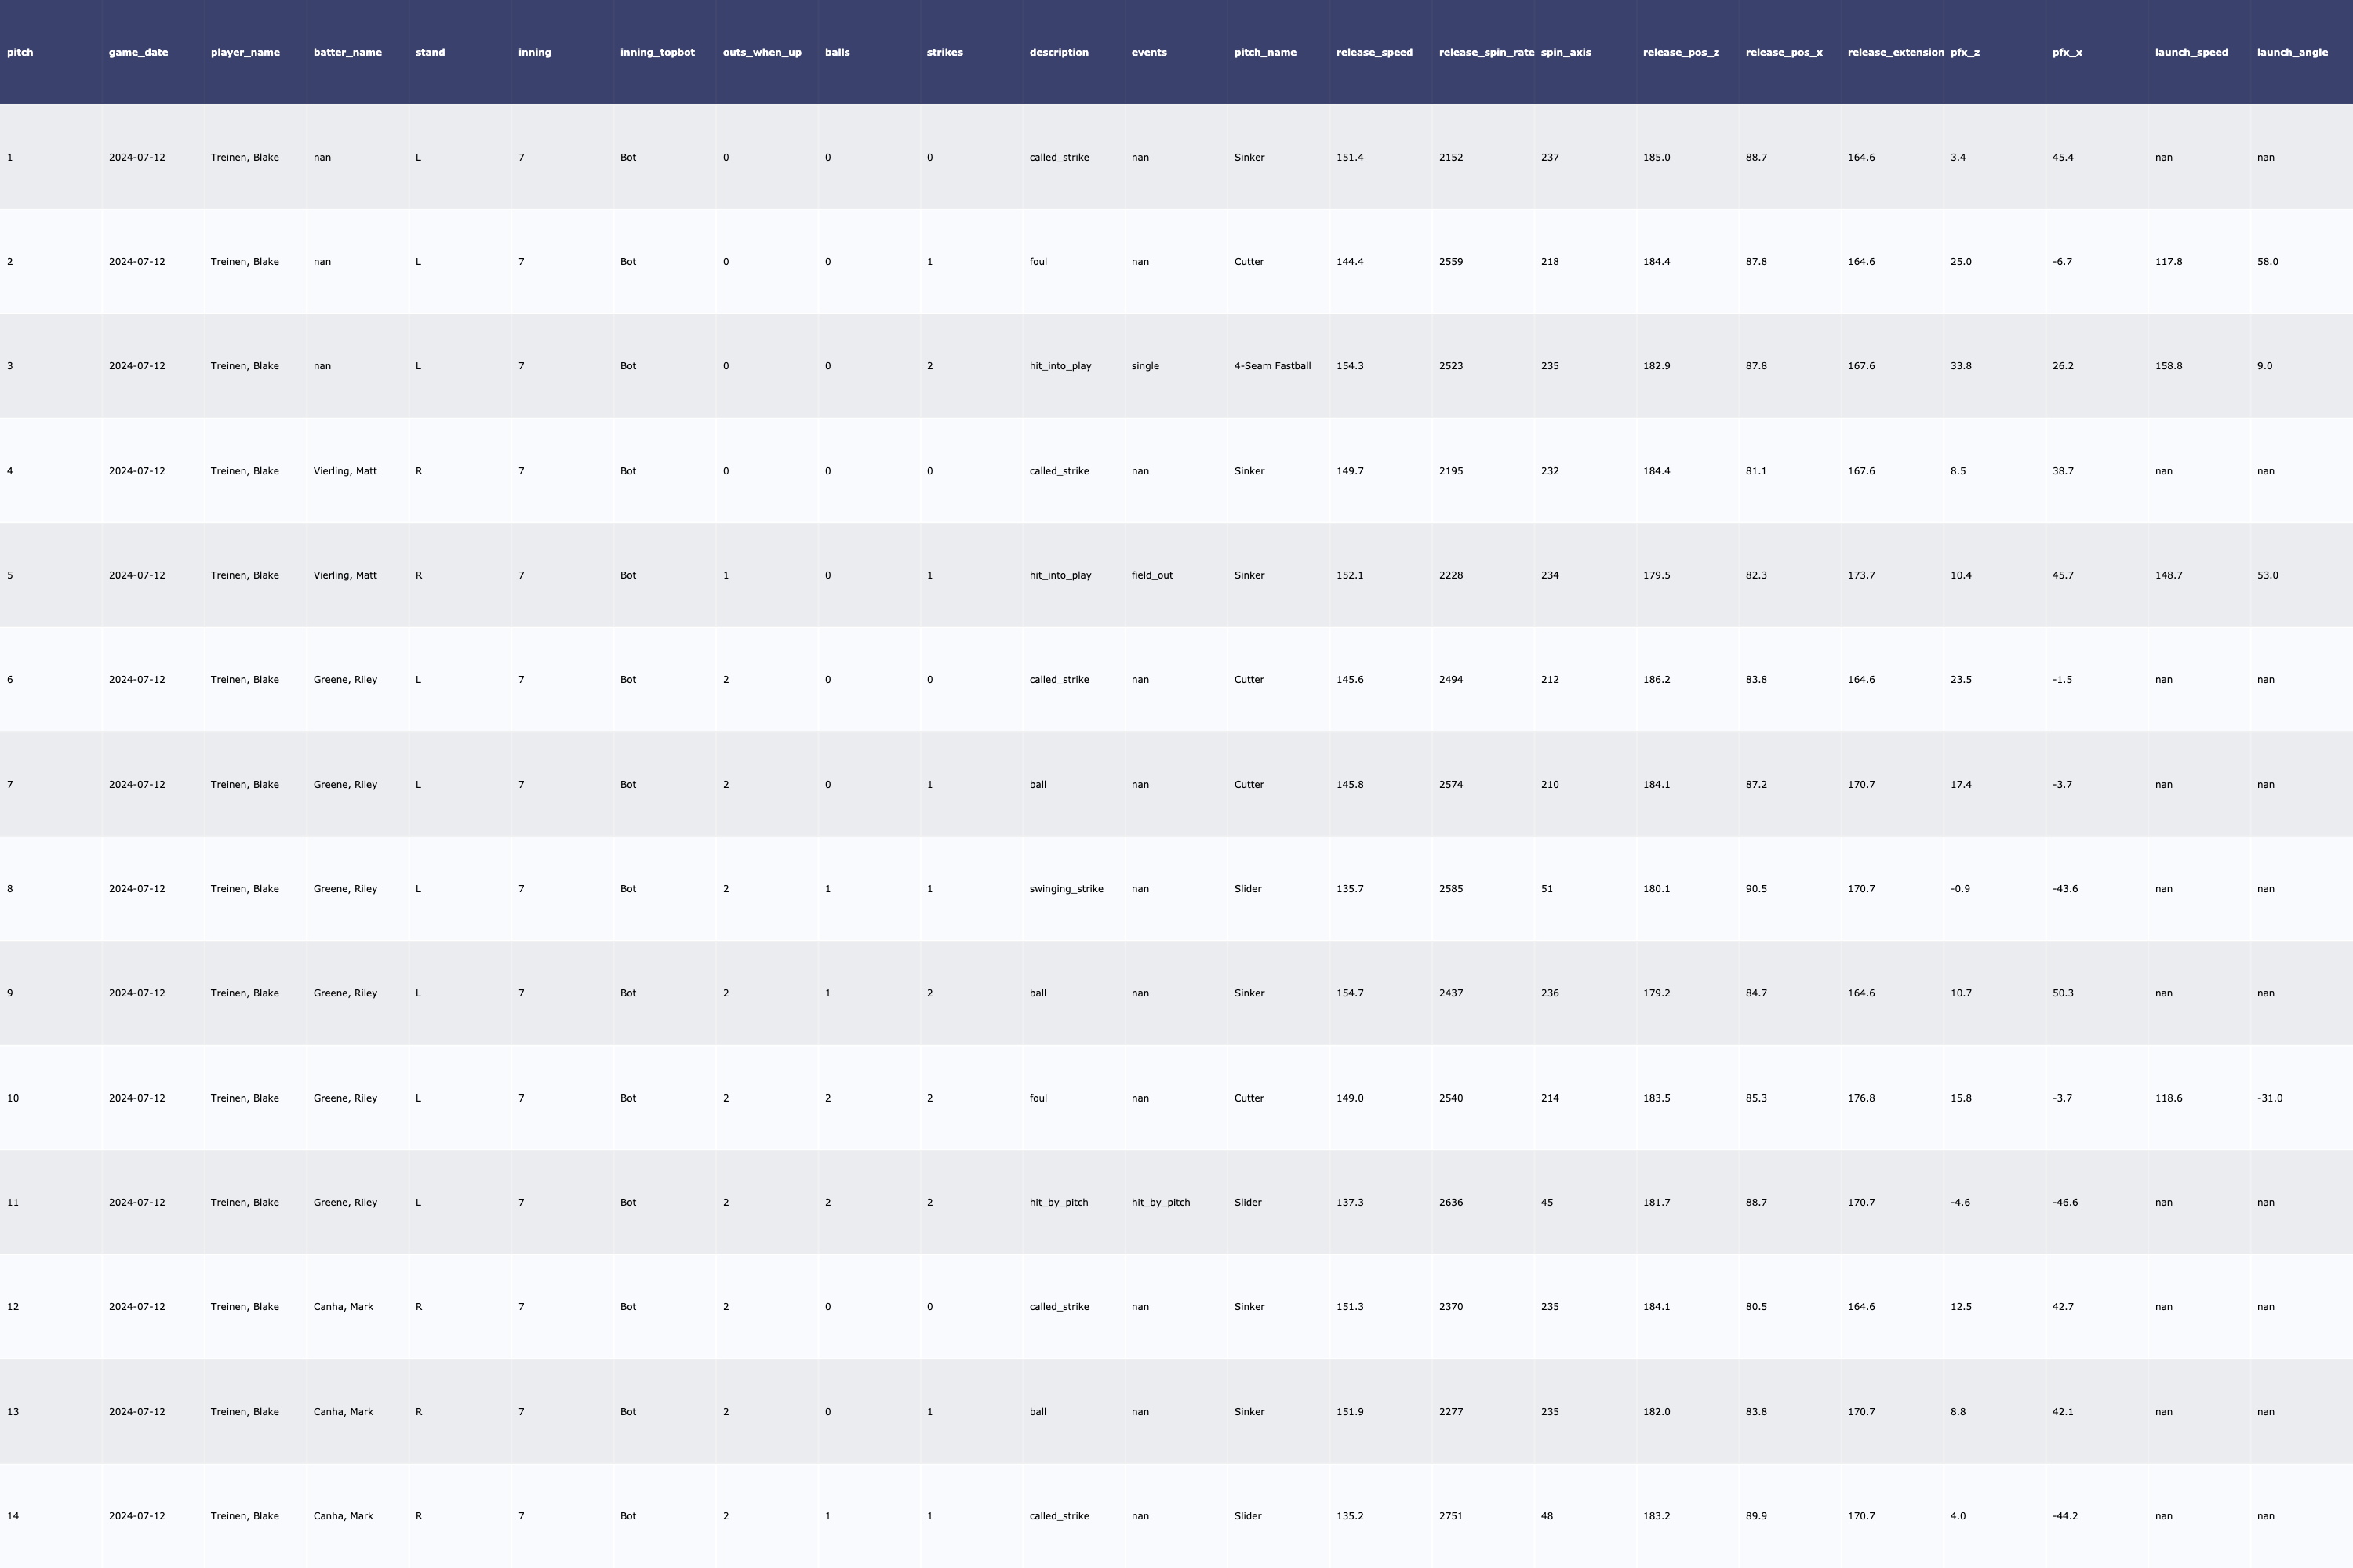The width and height of the screenshot is (2353, 1568).
Task: Select the 4-Seam Fastball cell
Action: pyautogui.click(x=1271, y=366)
